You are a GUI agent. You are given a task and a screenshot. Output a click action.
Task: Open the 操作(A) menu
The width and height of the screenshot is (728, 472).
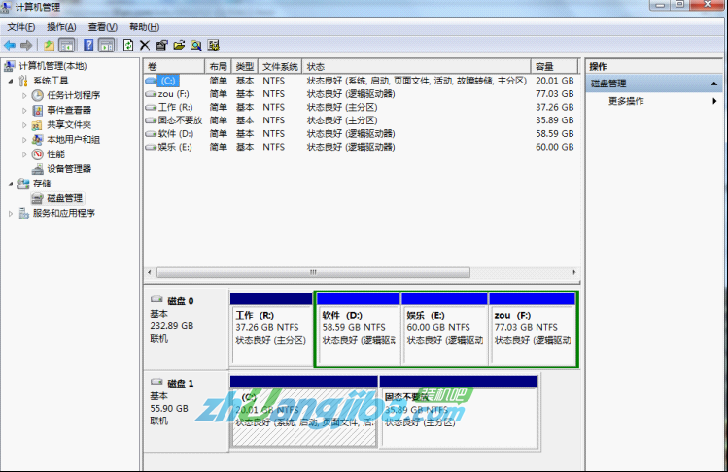pos(61,27)
